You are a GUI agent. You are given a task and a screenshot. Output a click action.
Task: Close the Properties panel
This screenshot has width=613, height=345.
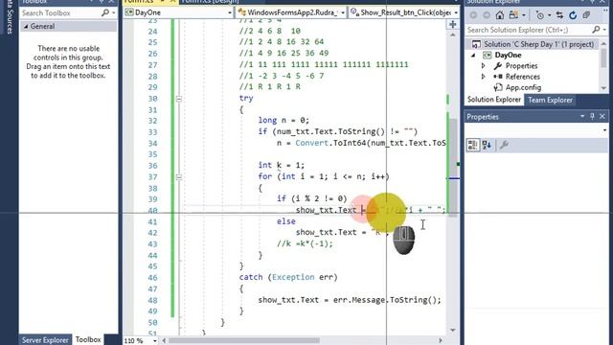[x=602, y=116]
